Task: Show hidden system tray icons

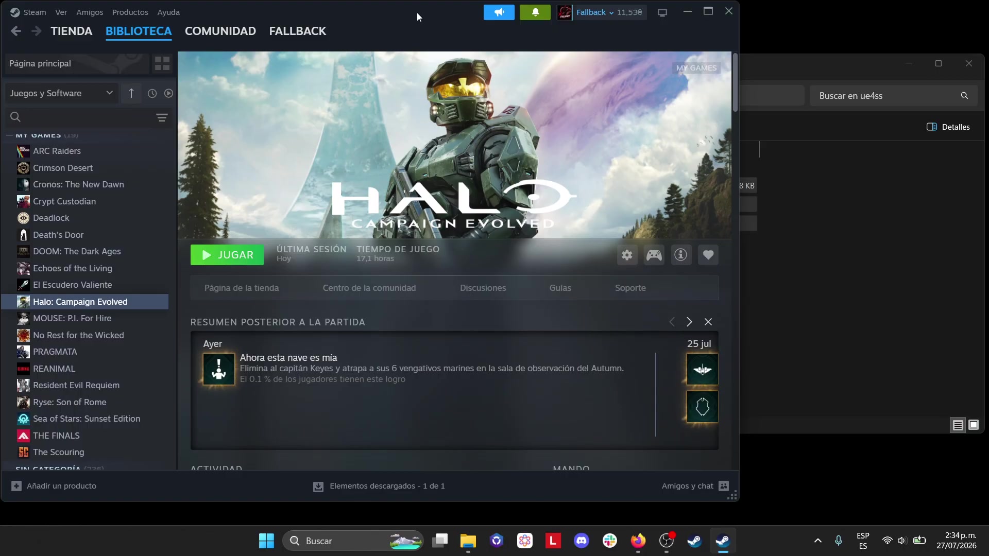Action: tap(818, 541)
